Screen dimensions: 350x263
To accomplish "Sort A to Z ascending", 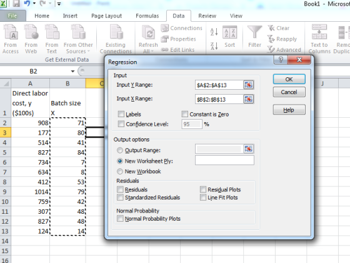I will pyautogui.click(x=214, y=32).
